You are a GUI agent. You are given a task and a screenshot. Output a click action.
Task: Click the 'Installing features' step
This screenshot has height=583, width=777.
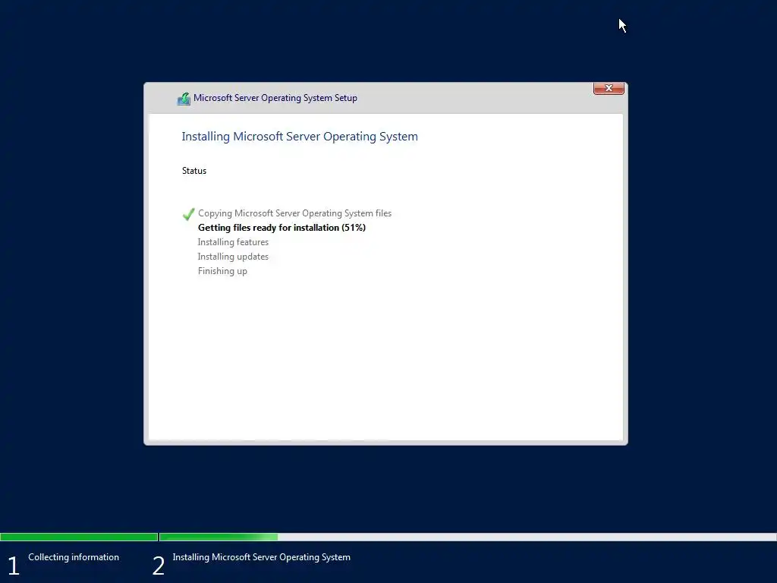coord(233,242)
